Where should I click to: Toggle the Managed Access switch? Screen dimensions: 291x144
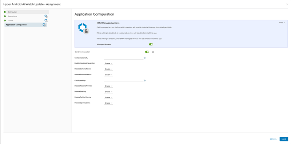tap(151, 44)
